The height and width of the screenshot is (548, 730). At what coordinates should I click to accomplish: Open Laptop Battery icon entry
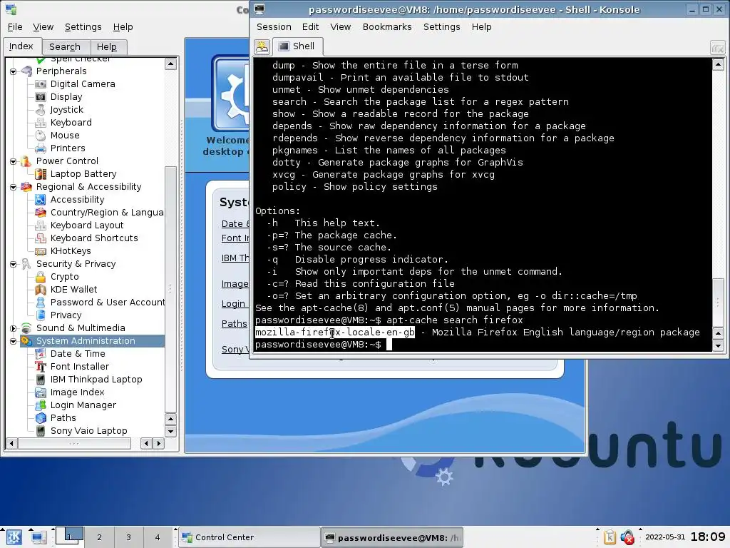point(41,174)
